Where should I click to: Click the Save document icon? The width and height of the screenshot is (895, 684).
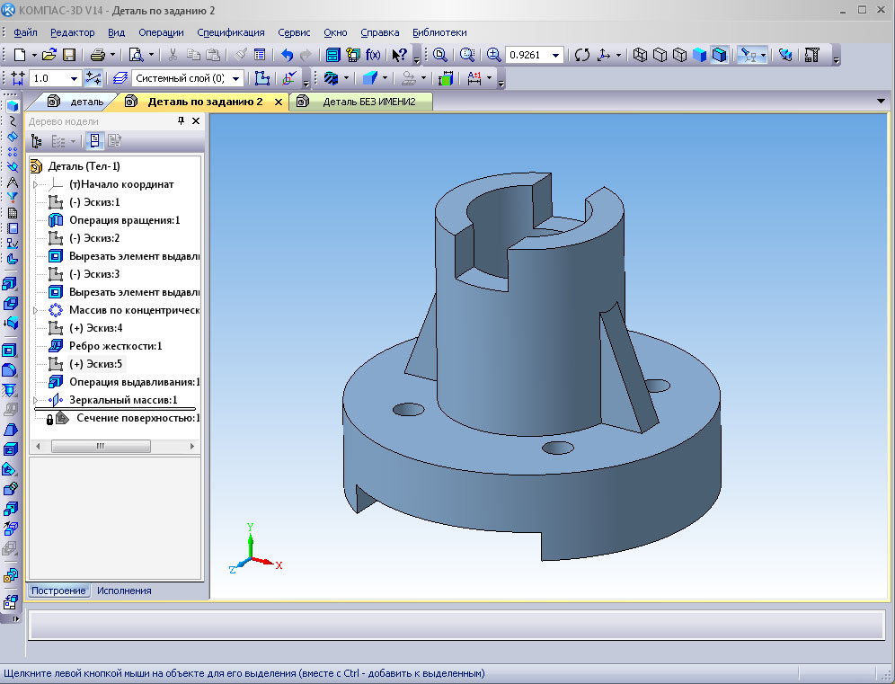[69, 55]
